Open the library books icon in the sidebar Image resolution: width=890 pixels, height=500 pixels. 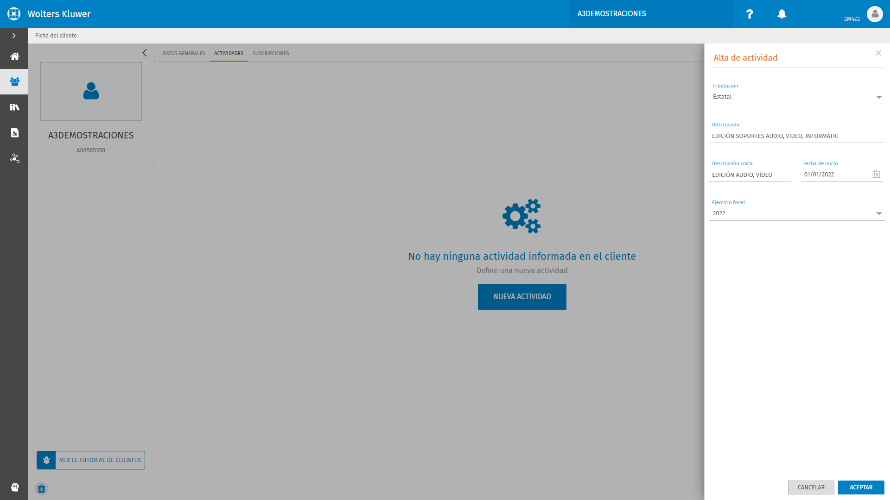14,107
